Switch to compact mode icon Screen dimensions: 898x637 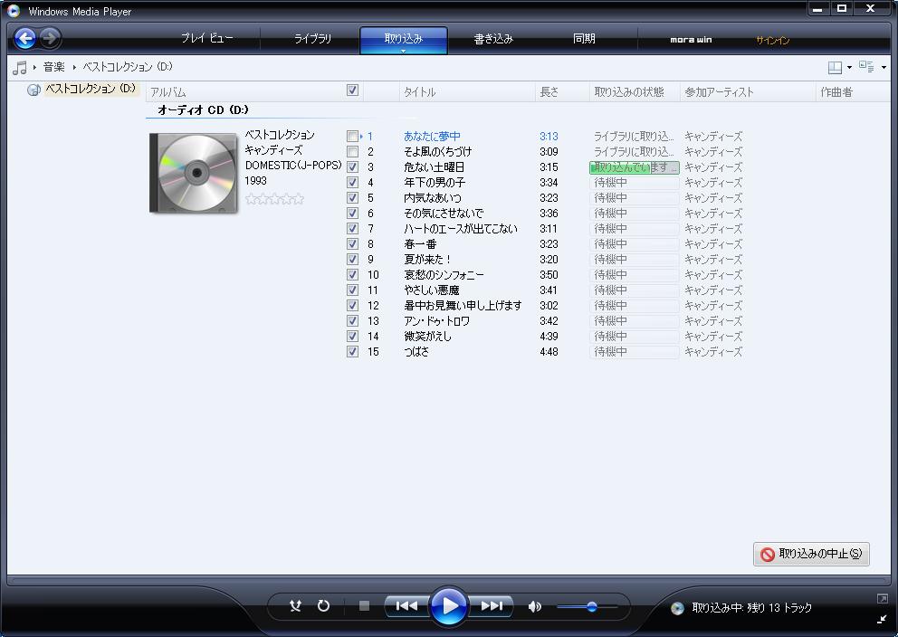click(882, 619)
